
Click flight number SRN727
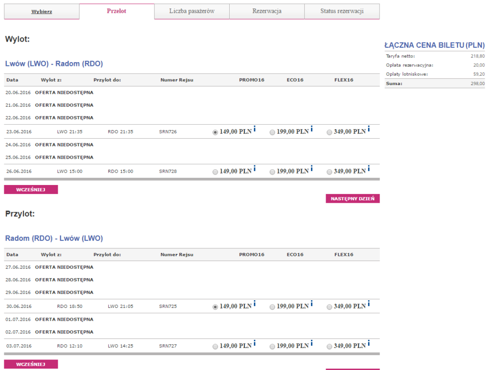pyautogui.click(x=168, y=346)
